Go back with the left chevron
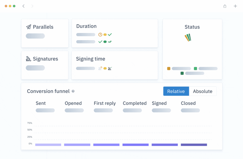The height and width of the screenshot is (159, 243). (23, 6)
